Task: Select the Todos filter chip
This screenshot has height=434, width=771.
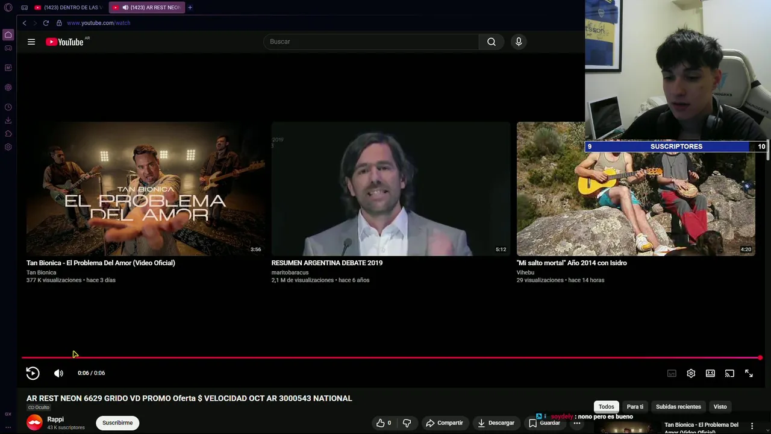Action: pos(607,406)
